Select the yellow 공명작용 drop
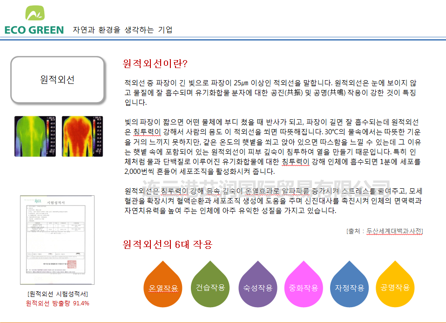The height and width of the screenshot is (323, 446). (x=395, y=284)
